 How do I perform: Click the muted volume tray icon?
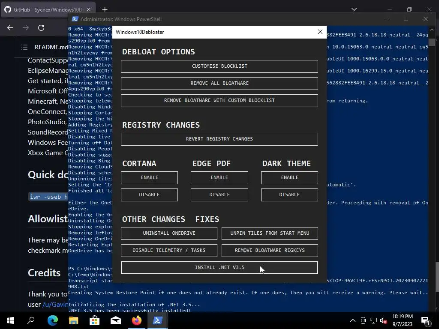[x=384, y=320]
